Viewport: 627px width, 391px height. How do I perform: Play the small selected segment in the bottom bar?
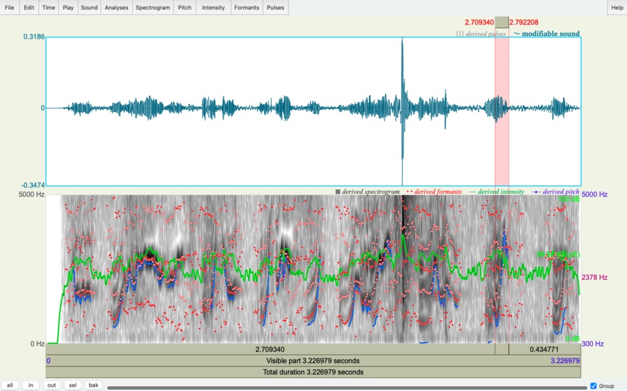(x=502, y=349)
